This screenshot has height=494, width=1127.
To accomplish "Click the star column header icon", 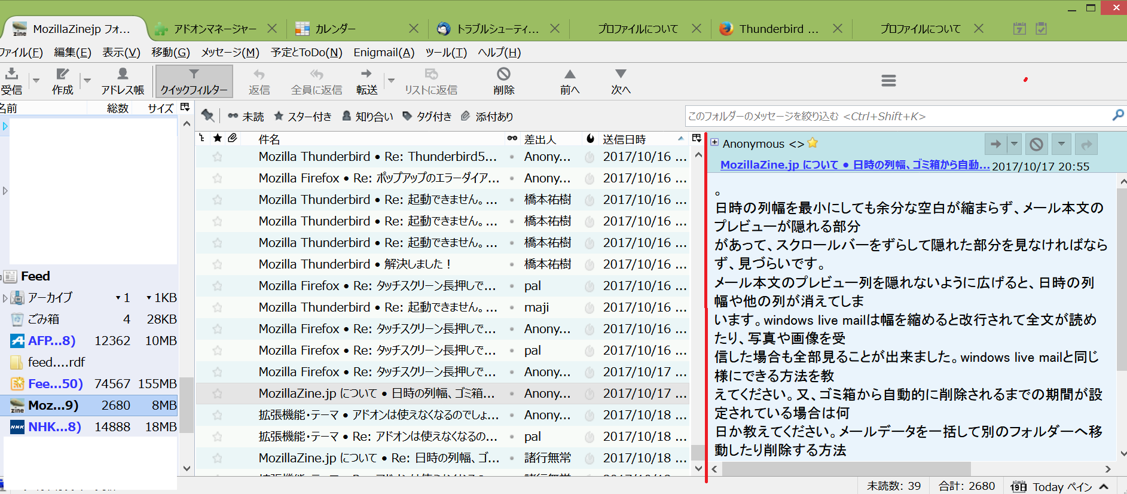I will (x=218, y=138).
